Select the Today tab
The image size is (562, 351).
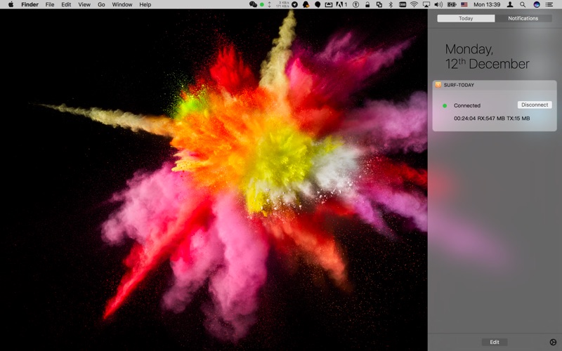[466, 18]
